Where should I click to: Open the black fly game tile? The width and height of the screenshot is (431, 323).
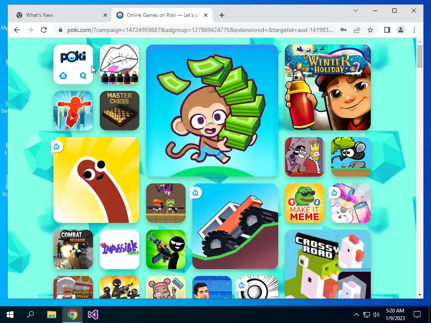click(x=351, y=157)
